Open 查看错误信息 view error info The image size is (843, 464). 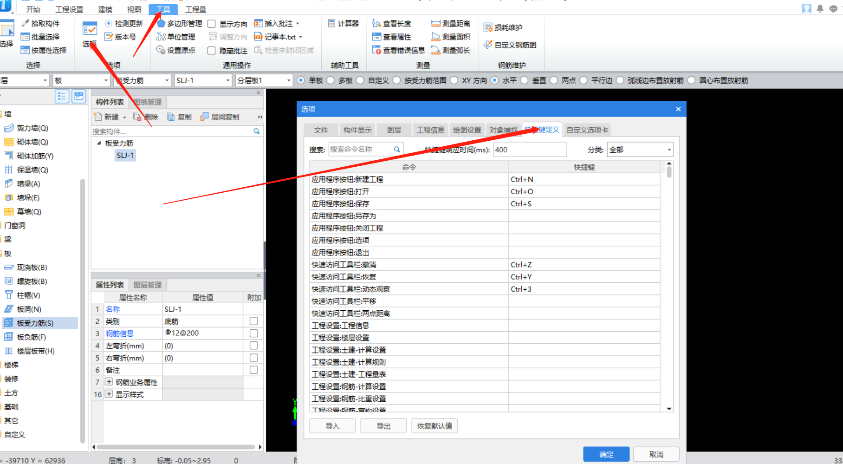(x=398, y=50)
